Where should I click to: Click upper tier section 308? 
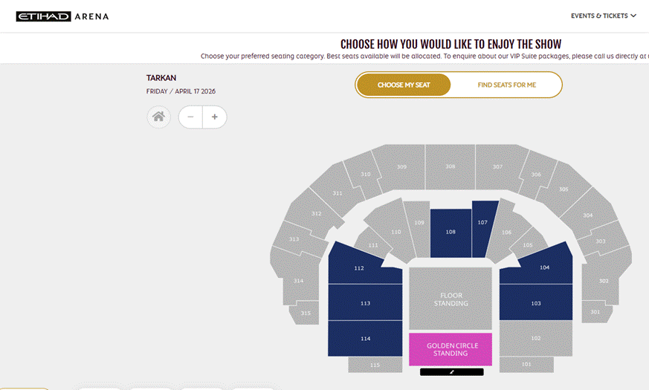pos(451,166)
